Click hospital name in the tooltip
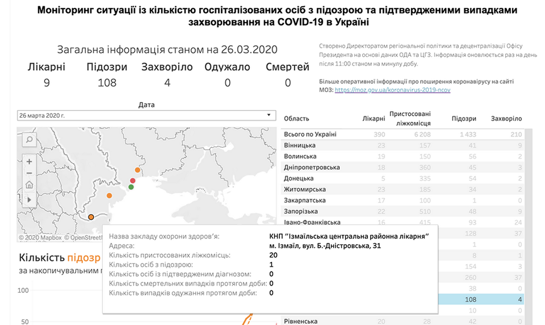 [350, 236]
